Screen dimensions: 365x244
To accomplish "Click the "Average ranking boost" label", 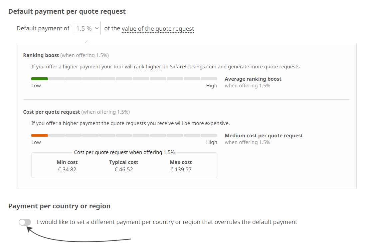I will click(253, 79).
